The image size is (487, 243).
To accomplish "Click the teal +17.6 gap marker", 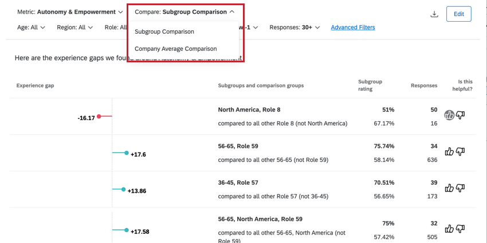I will [x=127, y=153].
